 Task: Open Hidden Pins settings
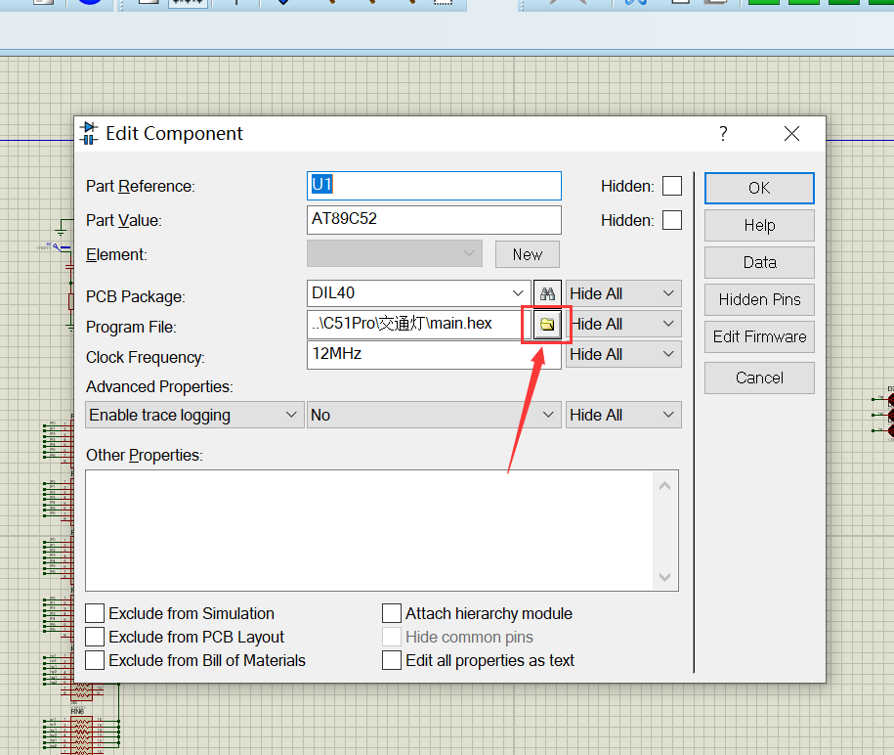pos(759,299)
